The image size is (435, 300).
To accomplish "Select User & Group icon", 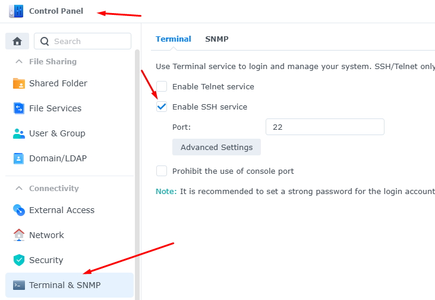I will tap(19, 133).
